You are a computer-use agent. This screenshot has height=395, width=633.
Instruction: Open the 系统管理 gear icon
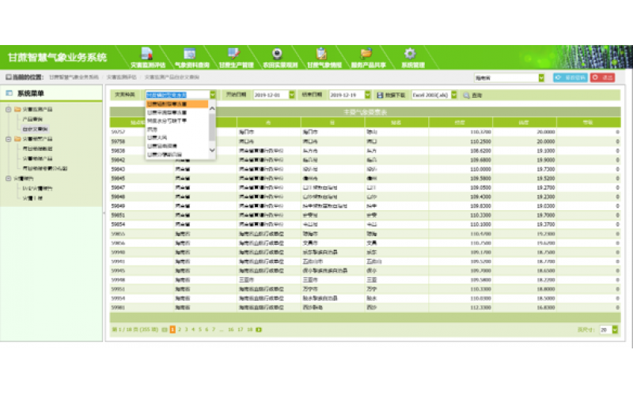coord(411,53)
